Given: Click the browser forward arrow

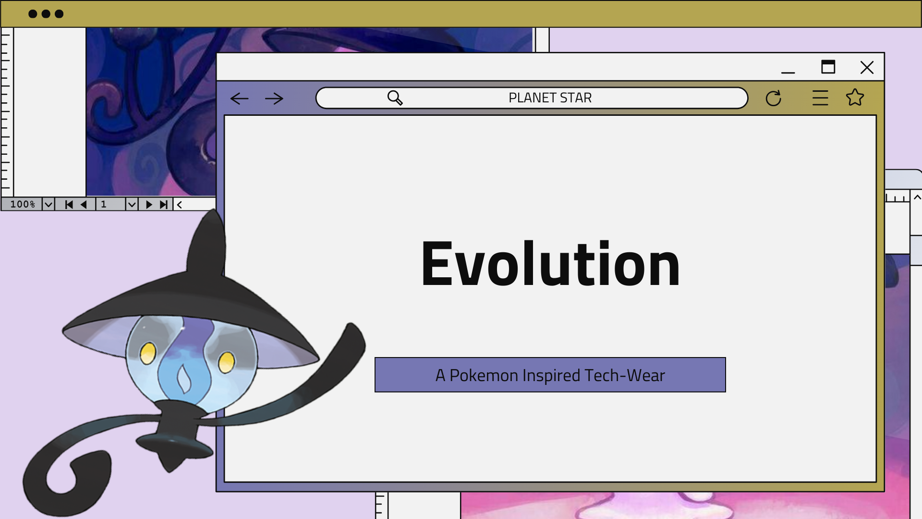Looking at the screenshot, I should point(274,99).
